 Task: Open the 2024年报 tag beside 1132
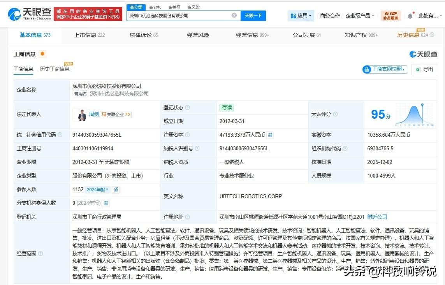[x=97, y=189]
